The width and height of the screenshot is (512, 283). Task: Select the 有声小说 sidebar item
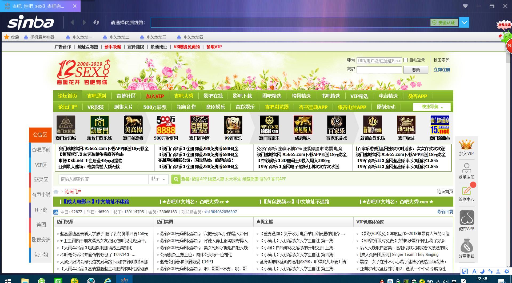coord(41,195)
